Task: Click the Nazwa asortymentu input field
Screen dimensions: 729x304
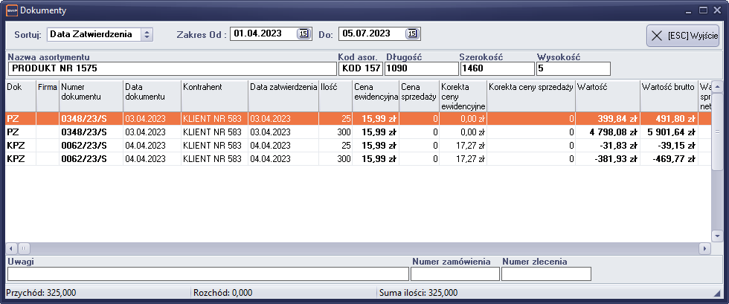Action: 171,68
